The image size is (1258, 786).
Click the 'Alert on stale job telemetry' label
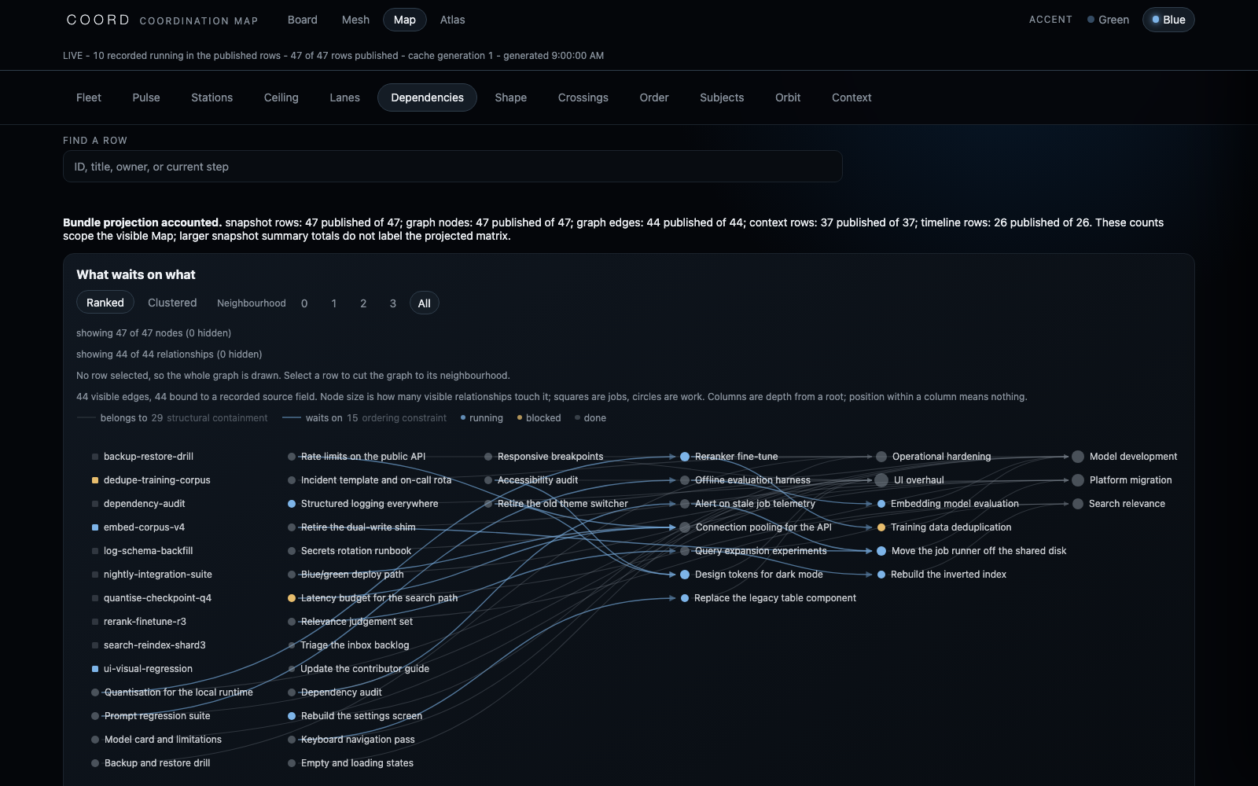(755, 504)
